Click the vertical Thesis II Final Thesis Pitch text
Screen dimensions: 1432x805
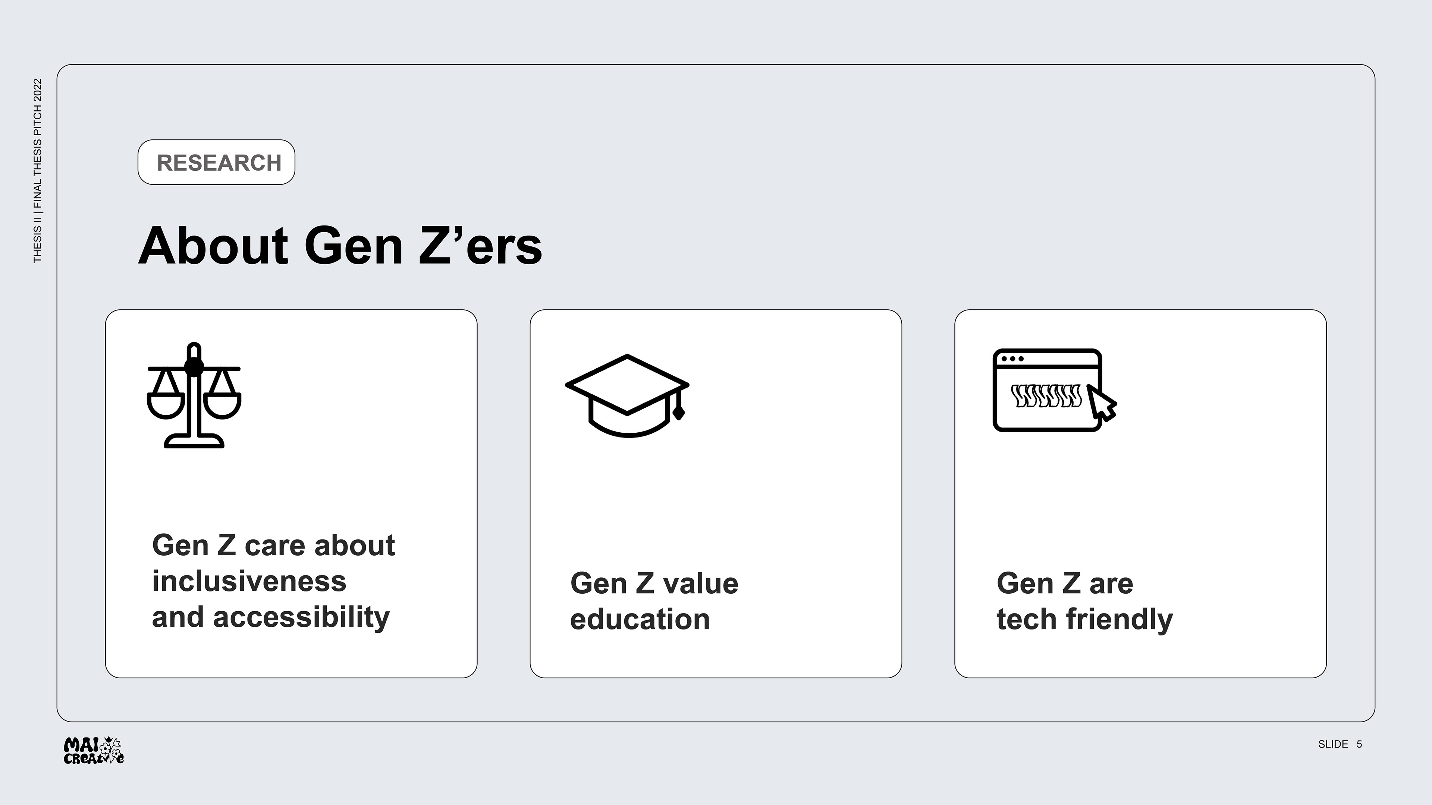(37, 171)
